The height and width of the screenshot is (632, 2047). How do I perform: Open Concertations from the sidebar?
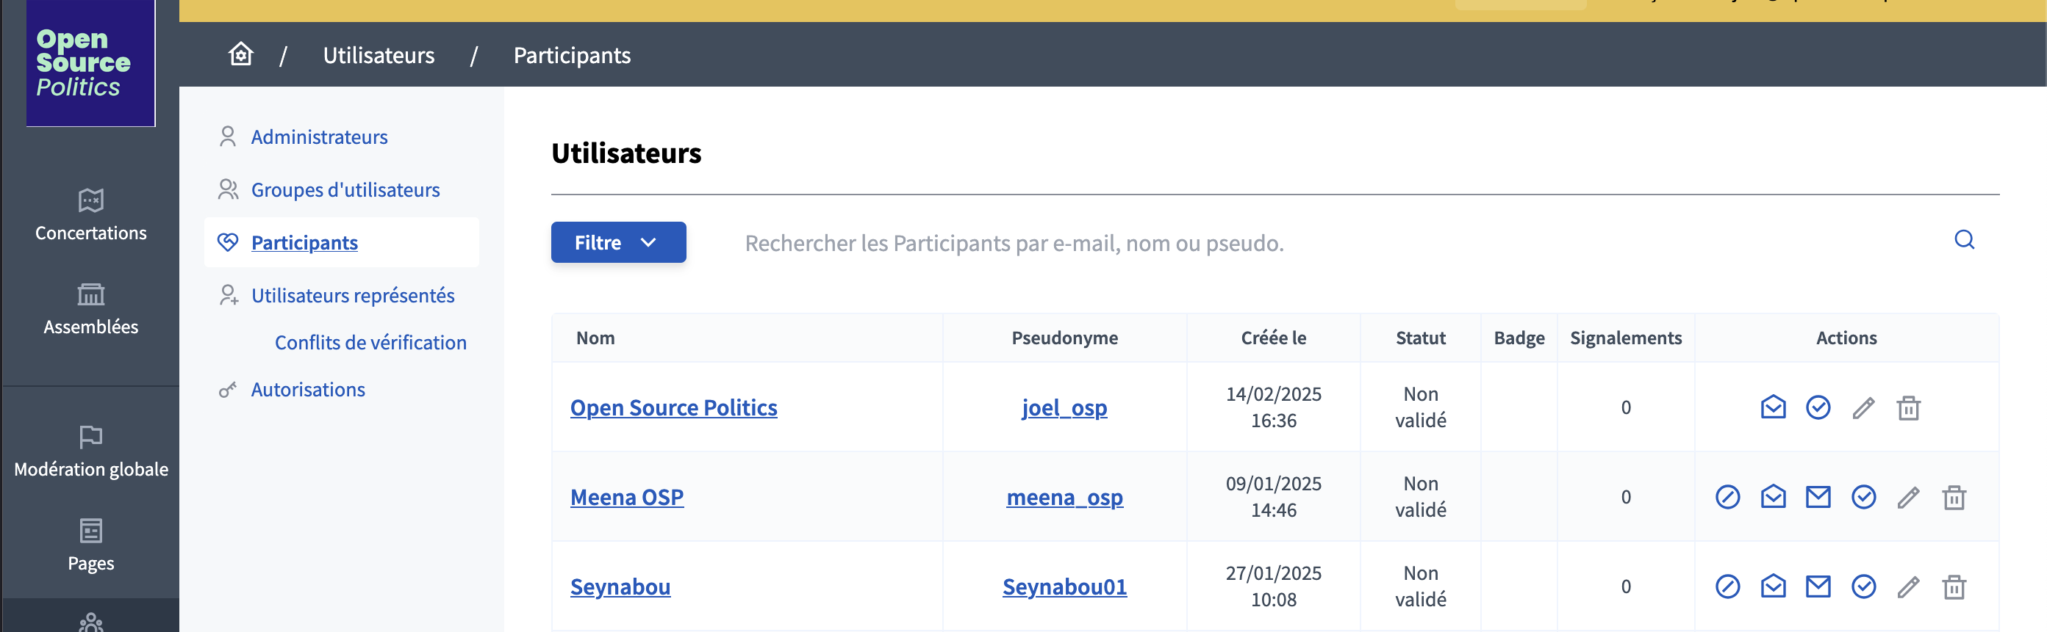pos(90,215)
